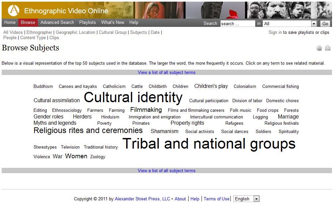The width and height of the screenshot is (335, 205).
Task: Open top View a list of all subject terms
Action: pyautogui.click(x=167, y=72)
